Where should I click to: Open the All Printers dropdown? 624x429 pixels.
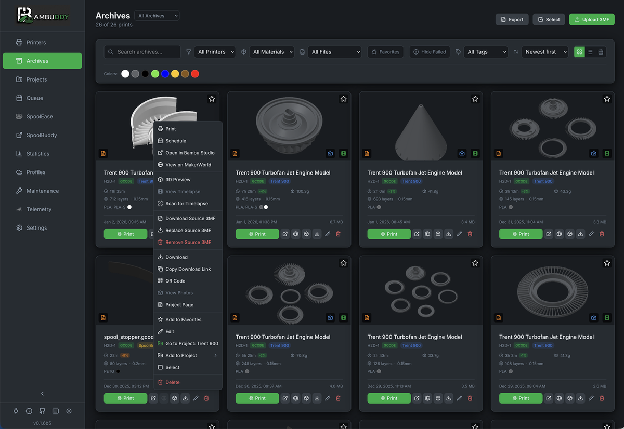215,52
